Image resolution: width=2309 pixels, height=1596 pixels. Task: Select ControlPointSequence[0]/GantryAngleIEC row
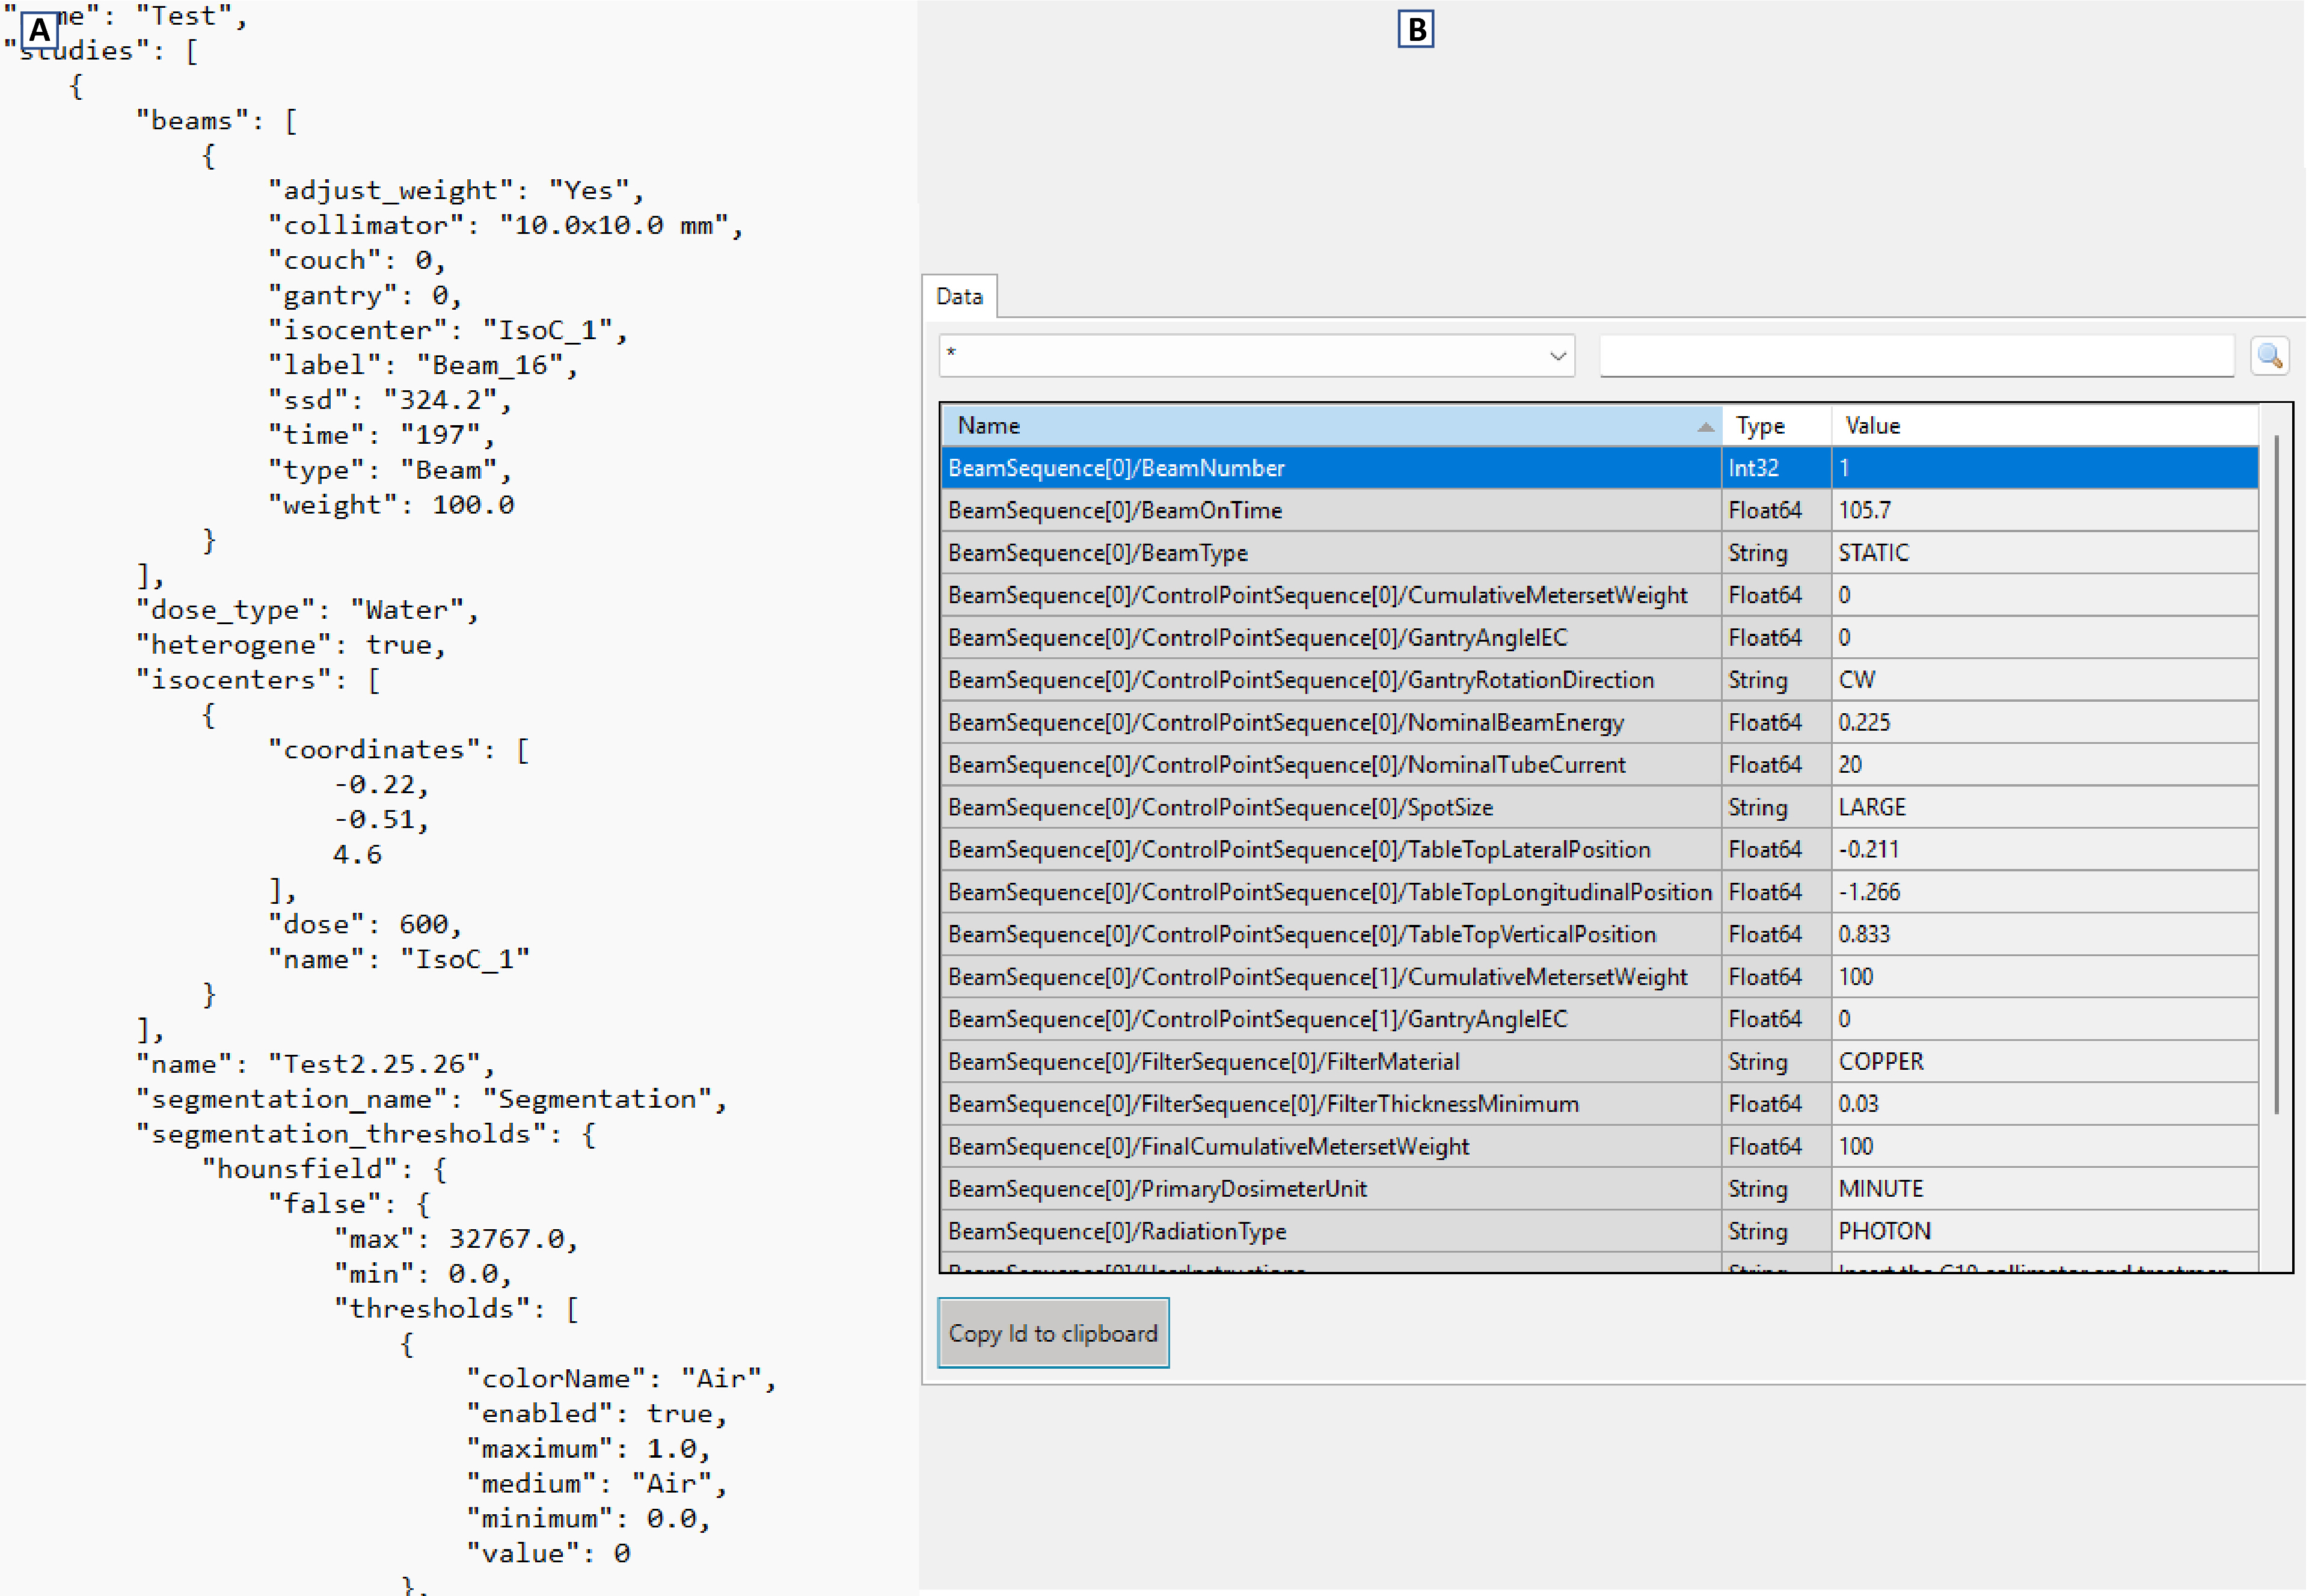[1600, 638]
